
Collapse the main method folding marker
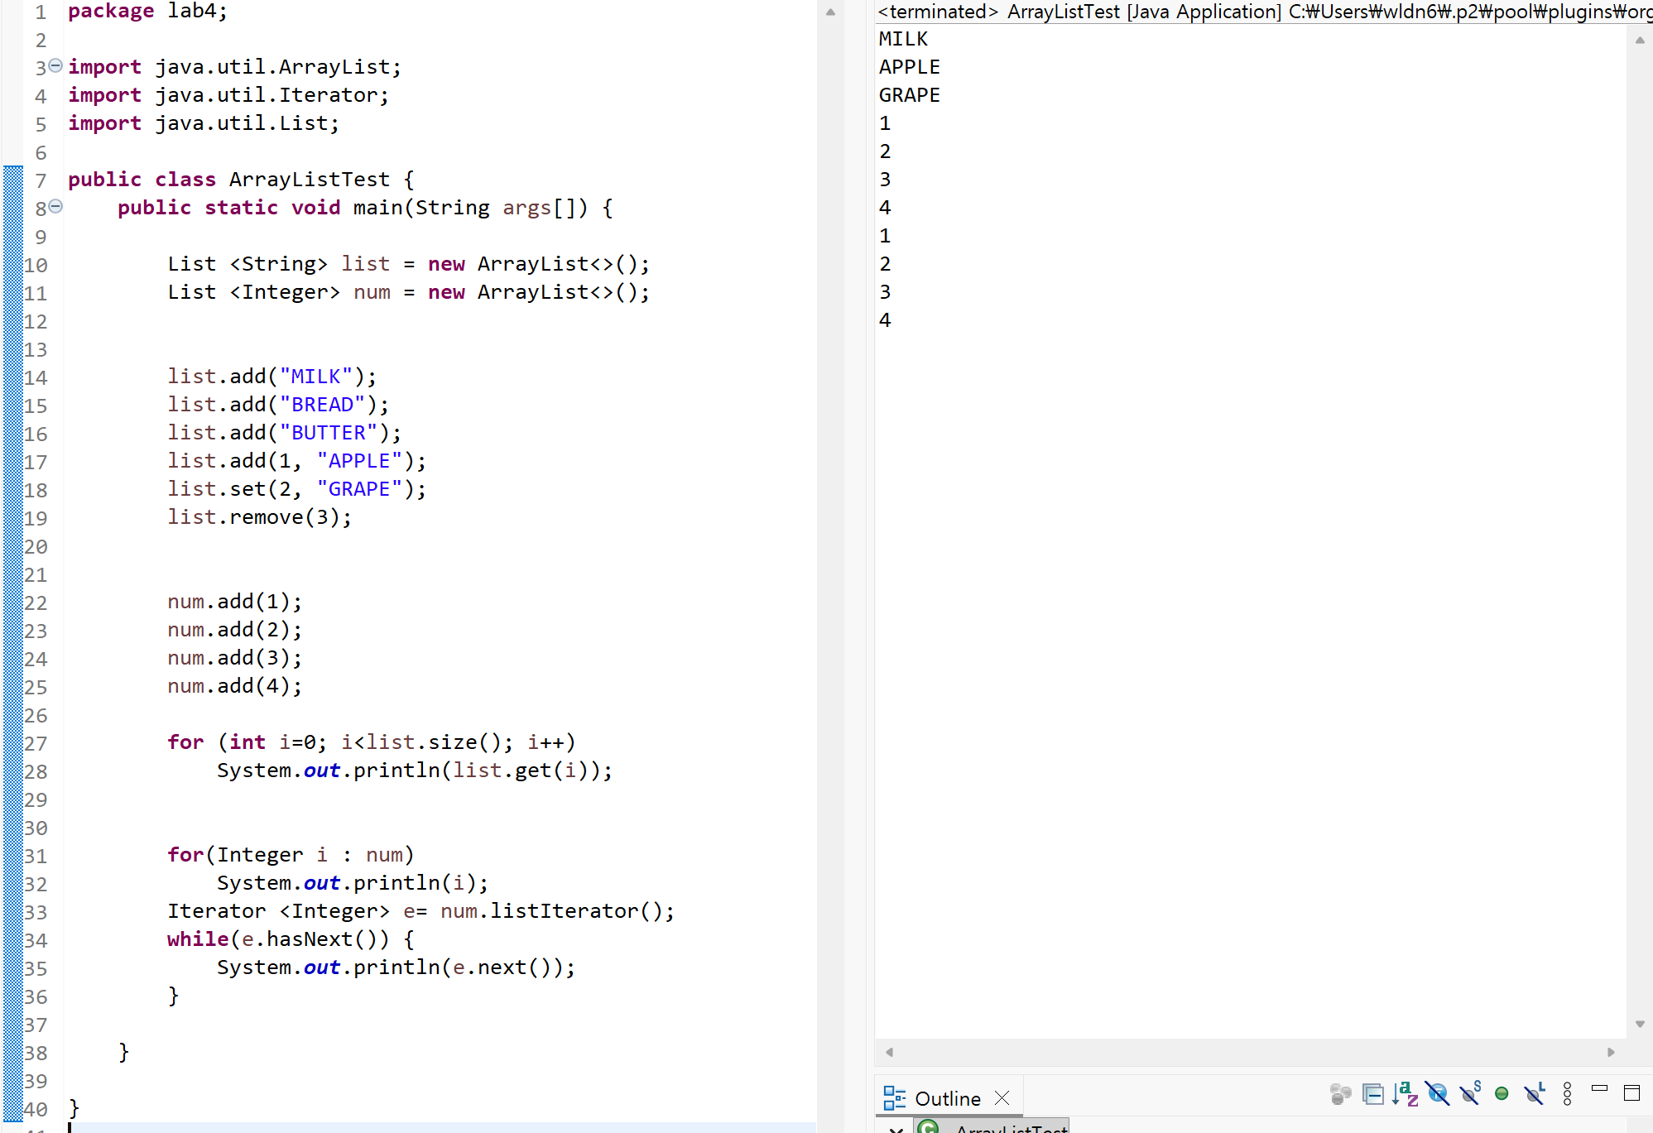(55, 206)
